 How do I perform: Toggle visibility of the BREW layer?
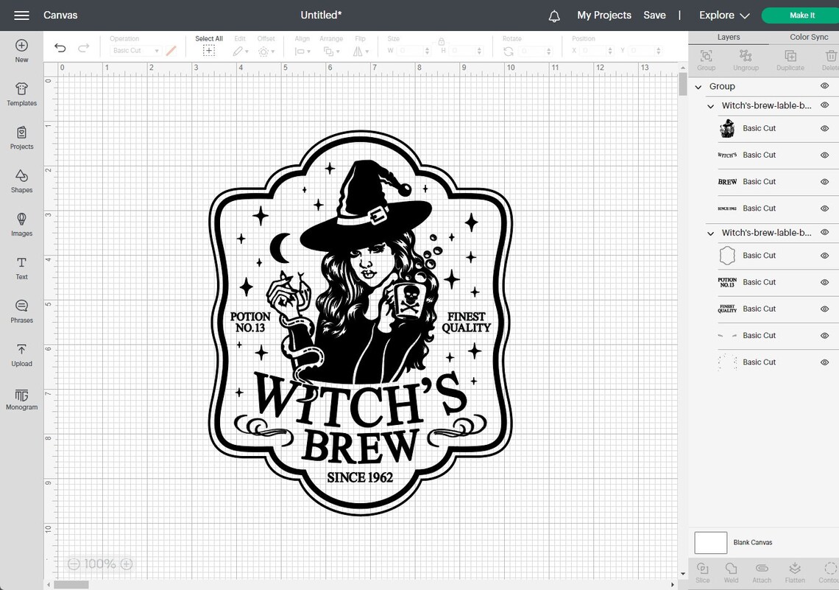click(x=824, y=181)
